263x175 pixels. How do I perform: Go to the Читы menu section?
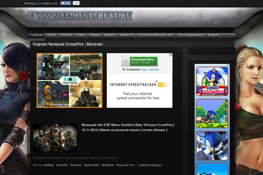(51, 35)
